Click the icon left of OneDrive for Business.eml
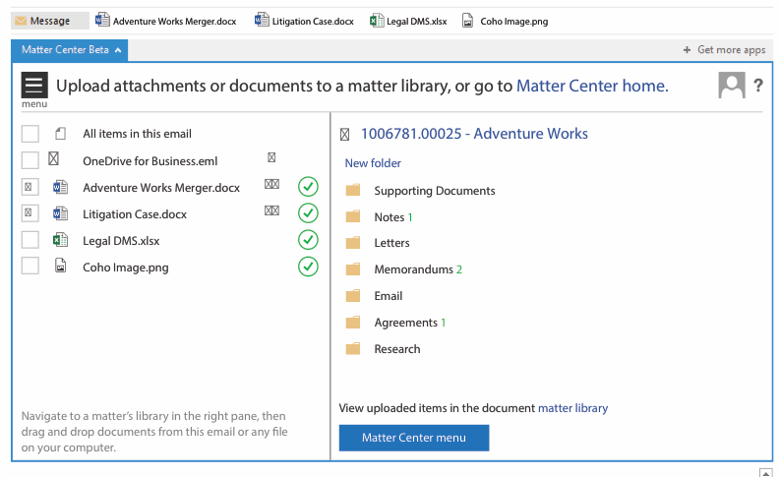 (54, 158)
